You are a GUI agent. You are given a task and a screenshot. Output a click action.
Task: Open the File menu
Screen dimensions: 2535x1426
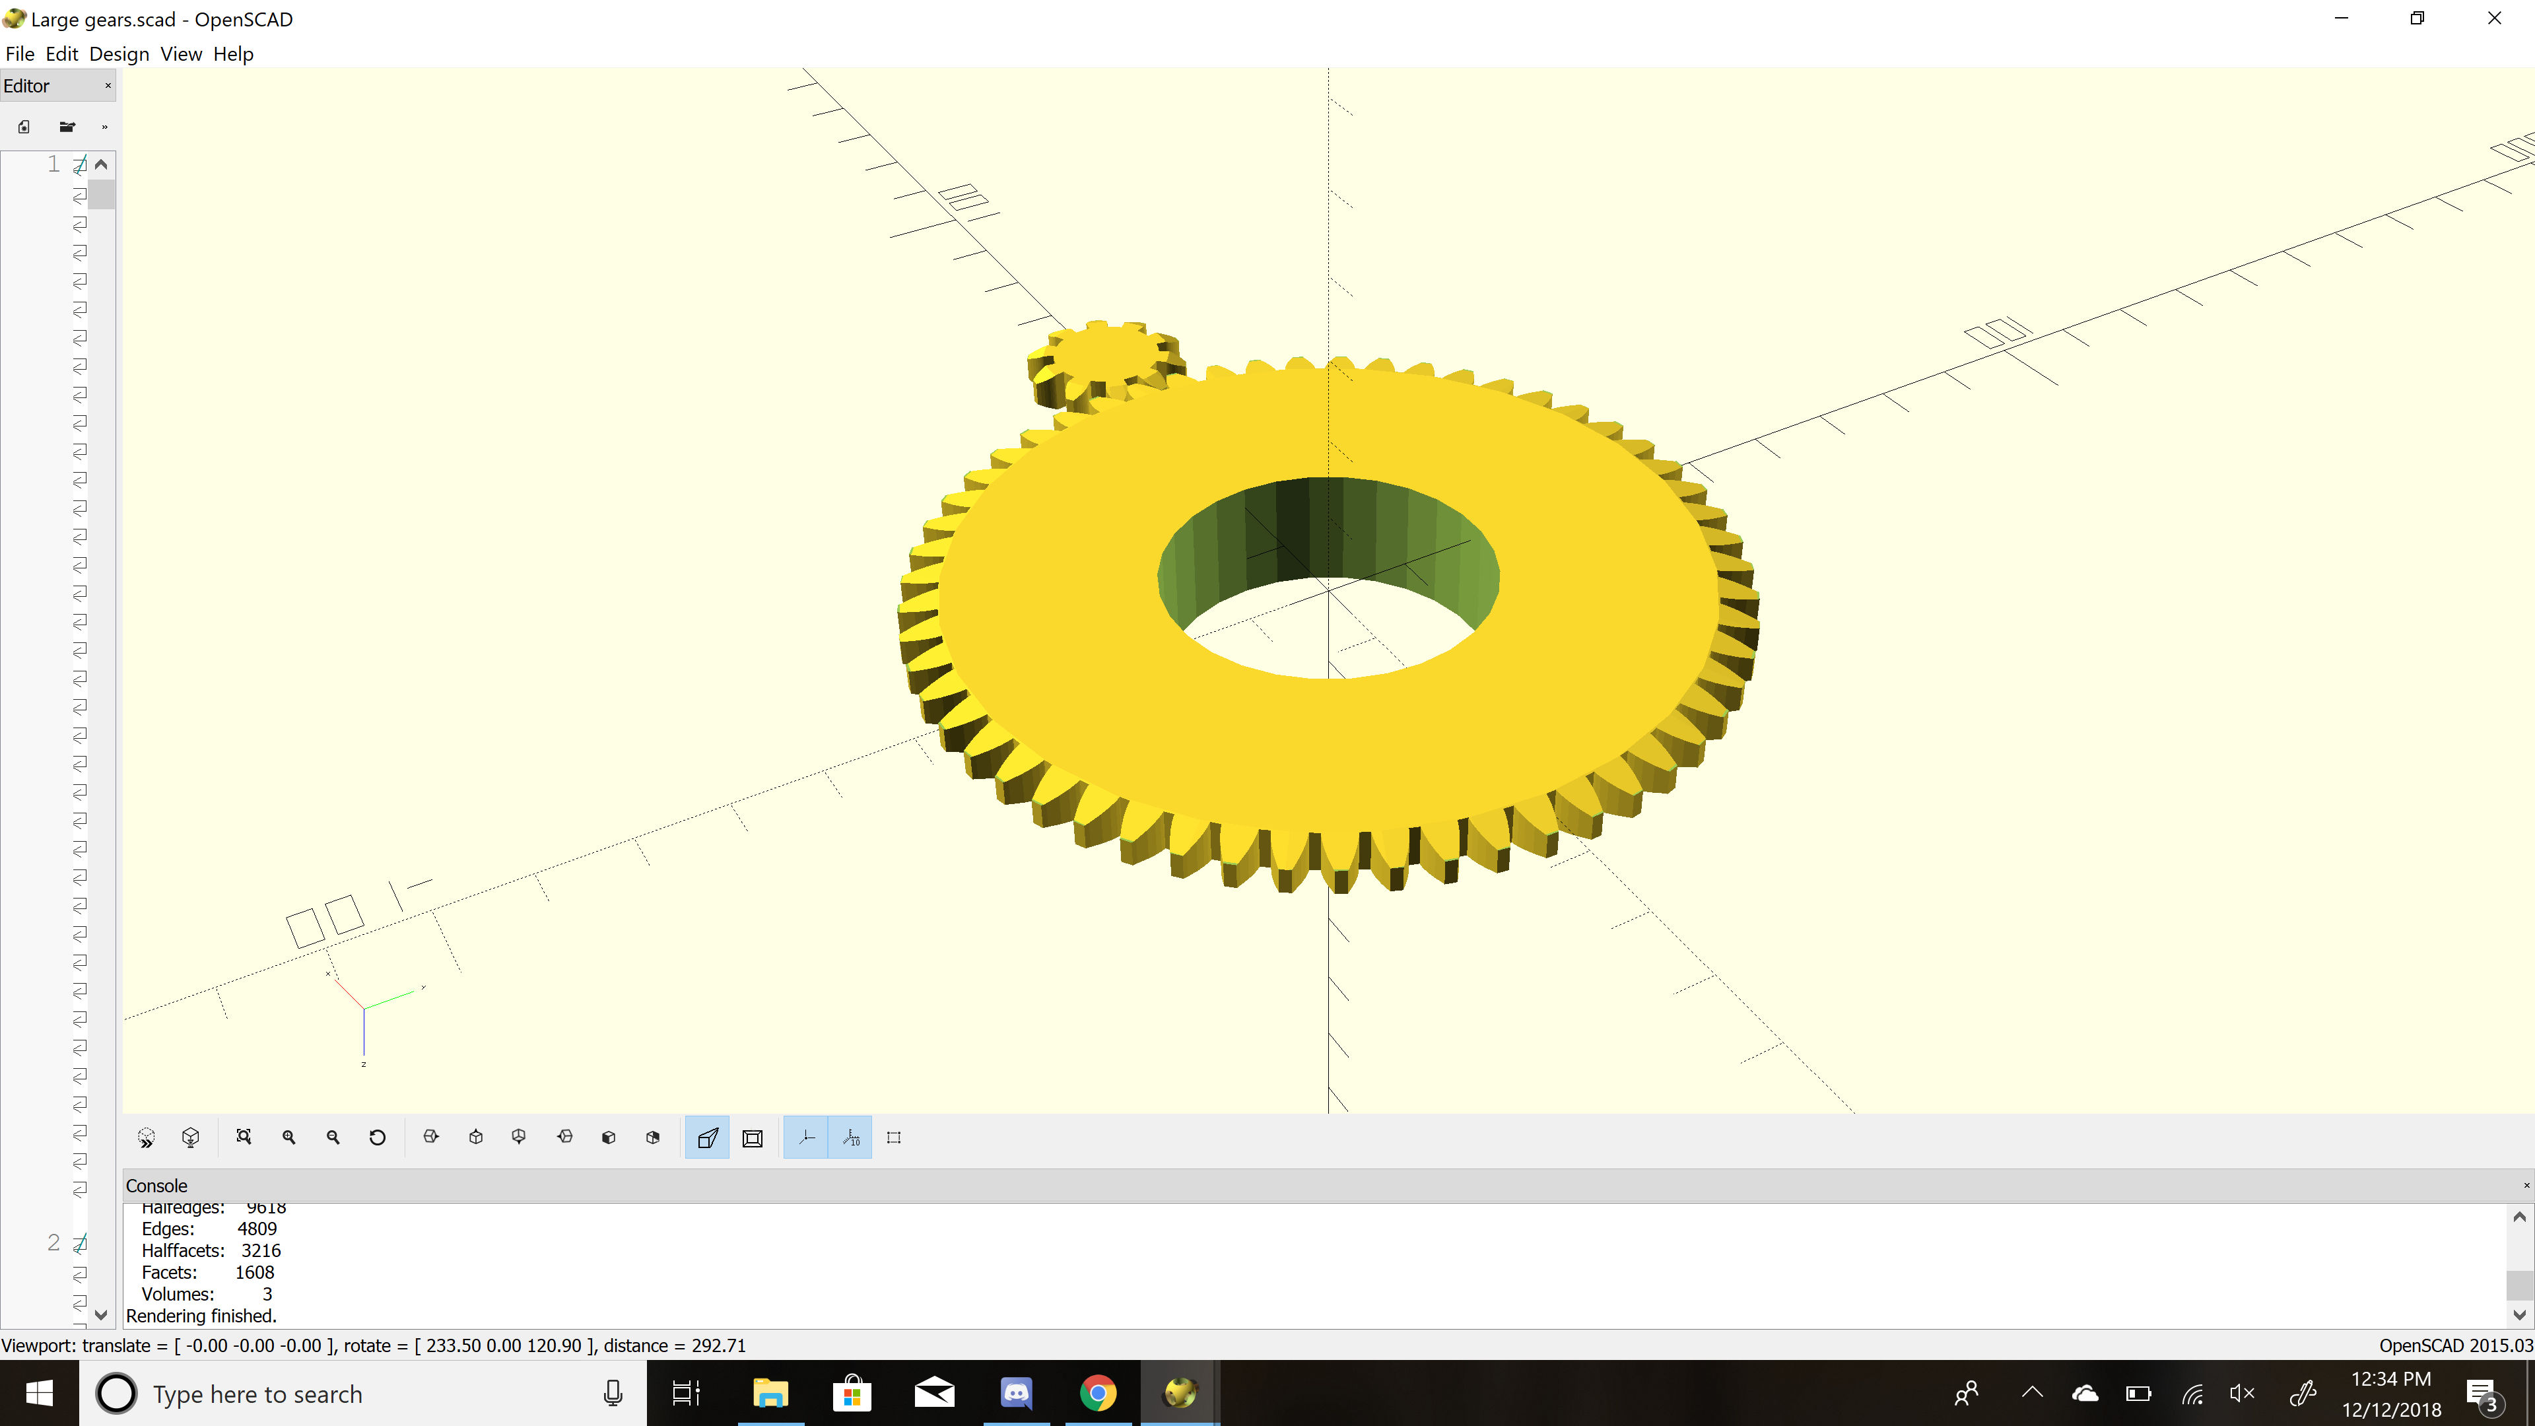coord(20,54)
